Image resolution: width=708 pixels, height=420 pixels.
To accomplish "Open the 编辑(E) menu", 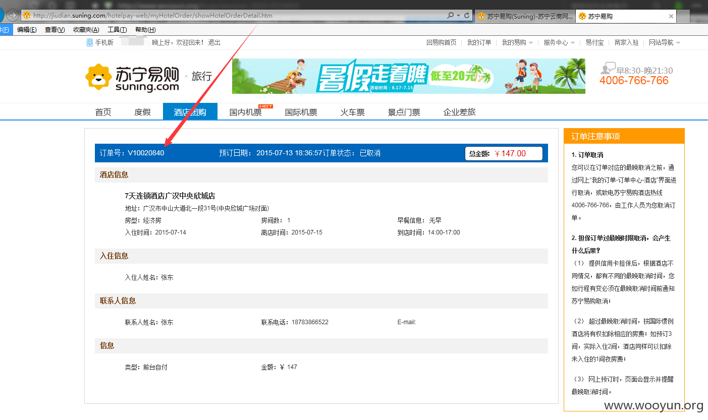I will [x=27, y=30].
